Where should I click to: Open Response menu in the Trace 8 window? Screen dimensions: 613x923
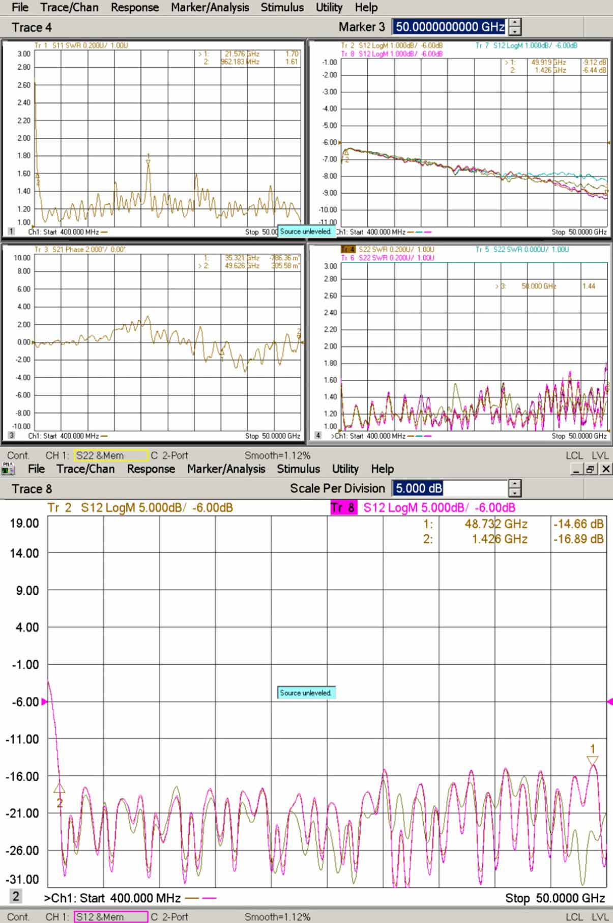click(x=151, y=469)
